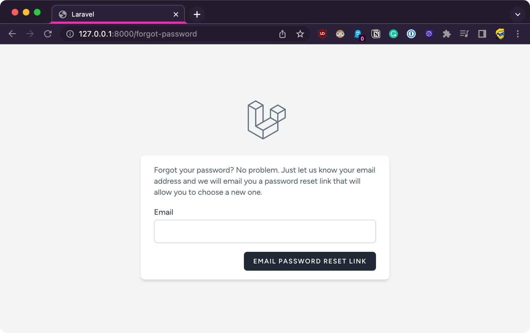Open the Ghostery extension icon
This screenshot has height=333, width=530.
[x=358, y=34]
